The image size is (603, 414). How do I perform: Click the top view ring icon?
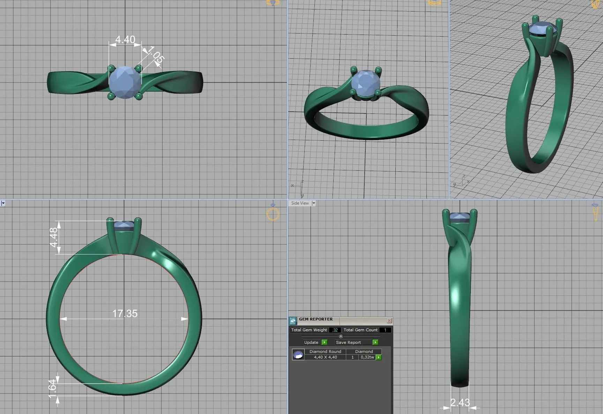273,3
